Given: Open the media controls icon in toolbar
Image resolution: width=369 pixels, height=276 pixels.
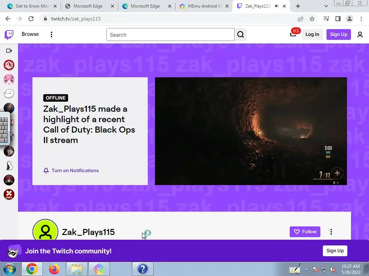Looking at the screenshot, I should click(326, 19).
